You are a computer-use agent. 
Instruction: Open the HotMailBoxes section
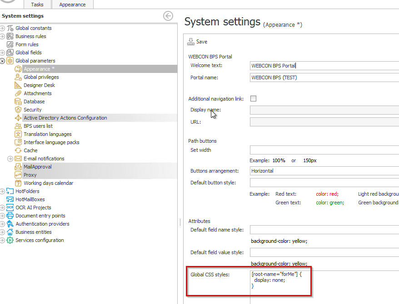[x=30, y=199]
